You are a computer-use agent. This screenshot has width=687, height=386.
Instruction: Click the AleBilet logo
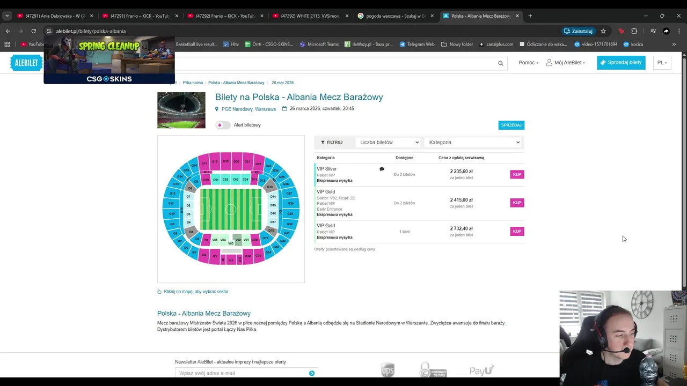26,63
